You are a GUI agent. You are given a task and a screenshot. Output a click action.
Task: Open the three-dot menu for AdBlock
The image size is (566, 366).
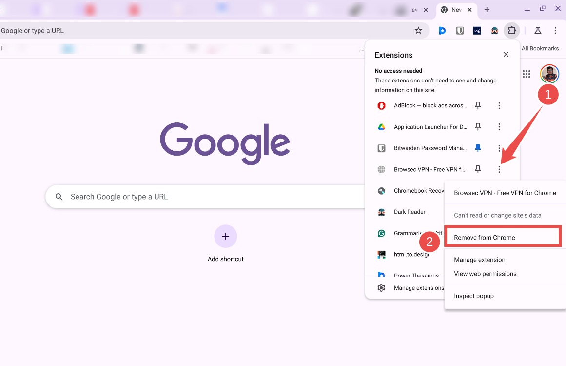(x=499, y=105)
